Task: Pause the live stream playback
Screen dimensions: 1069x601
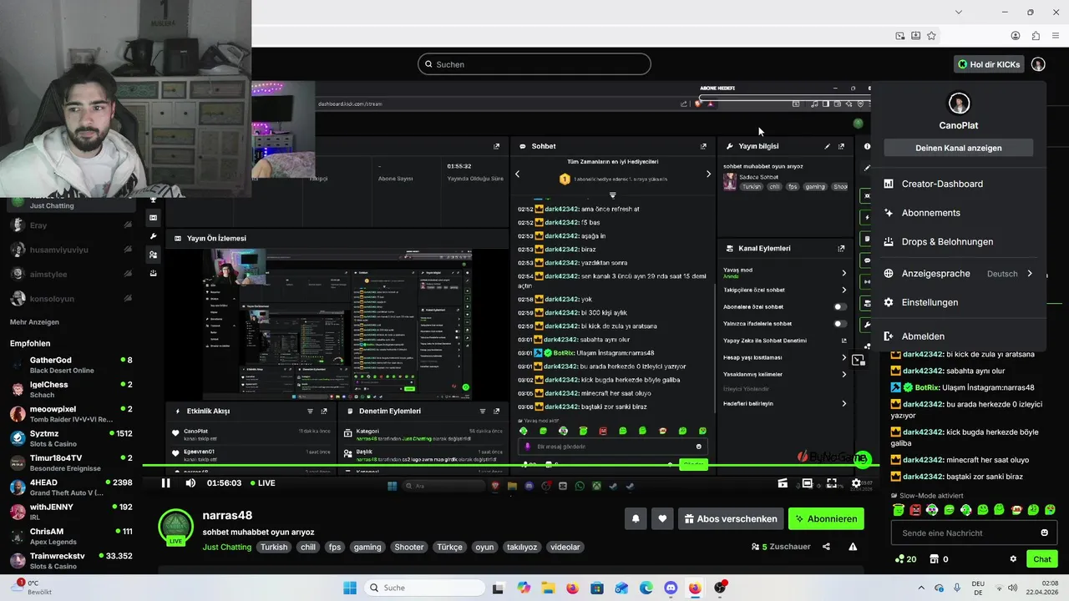Action: coord(165,483)
